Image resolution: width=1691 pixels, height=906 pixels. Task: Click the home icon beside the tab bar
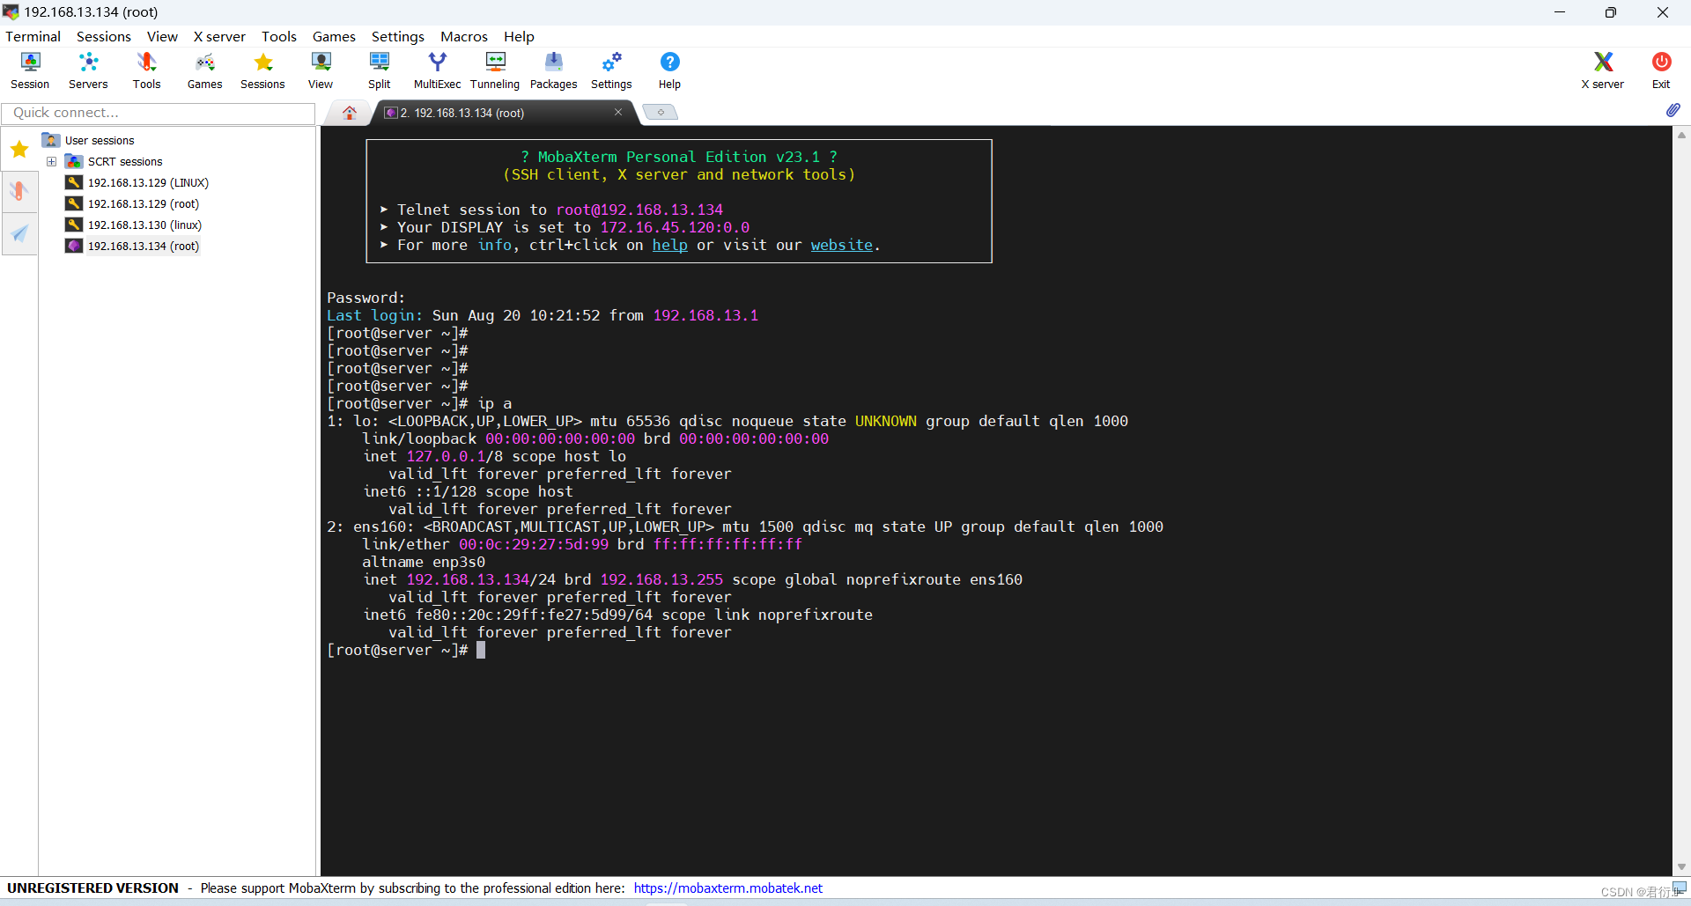(x=349, y=112)
